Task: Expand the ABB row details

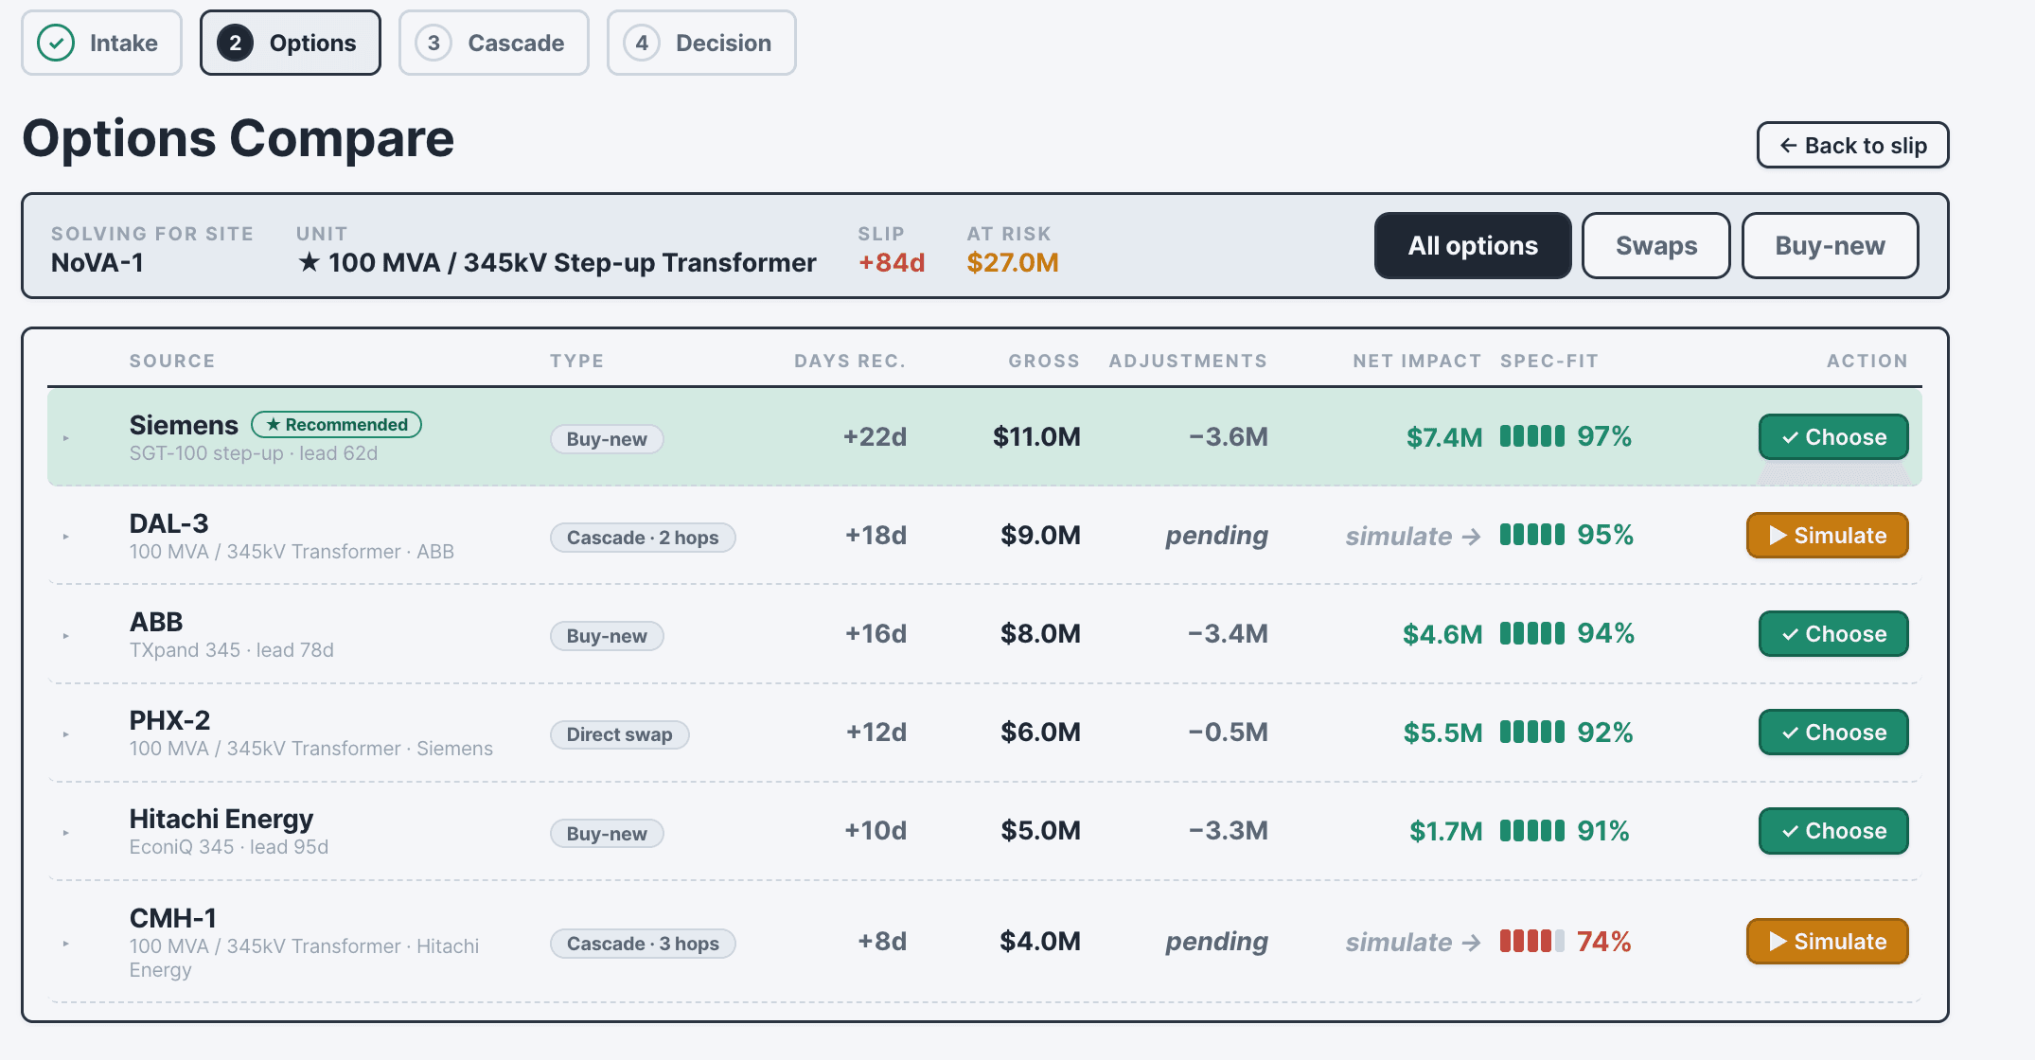Action: (66, 635)
